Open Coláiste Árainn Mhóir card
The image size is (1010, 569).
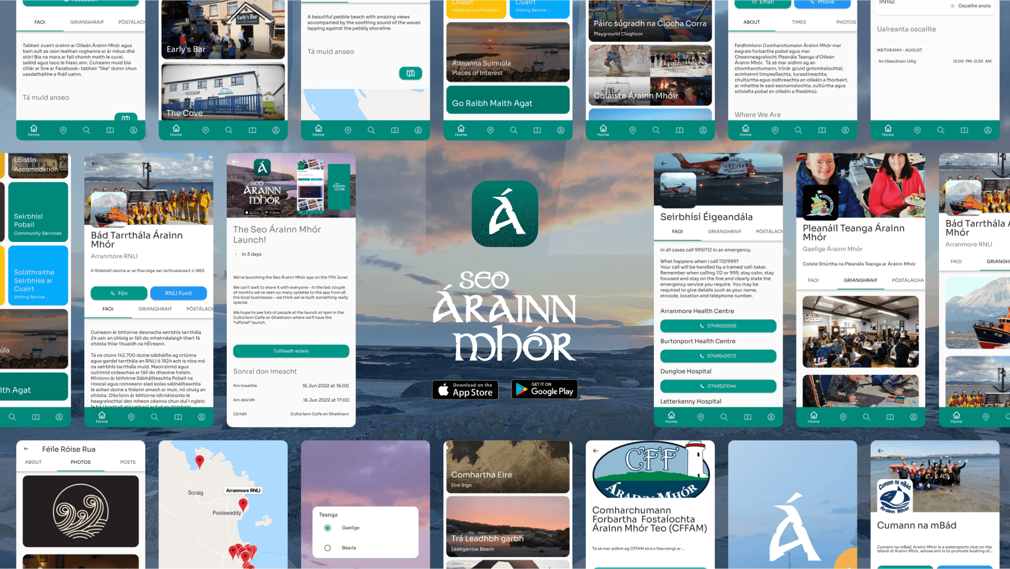point(650,75)
